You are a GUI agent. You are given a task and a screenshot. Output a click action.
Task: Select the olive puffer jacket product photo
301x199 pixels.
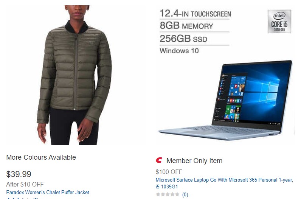pos(74,75)
